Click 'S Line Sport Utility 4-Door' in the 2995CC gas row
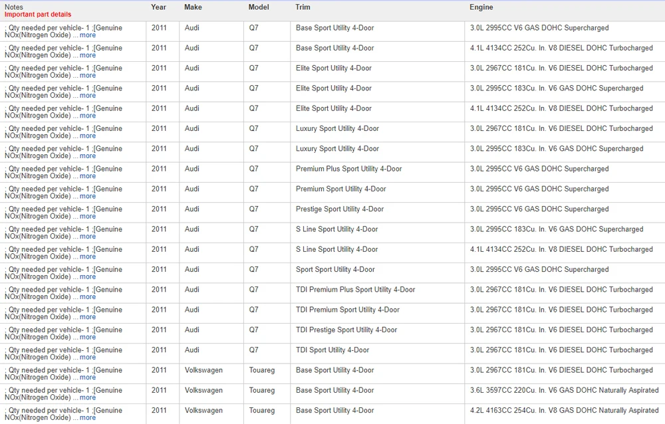 point(336,229)
